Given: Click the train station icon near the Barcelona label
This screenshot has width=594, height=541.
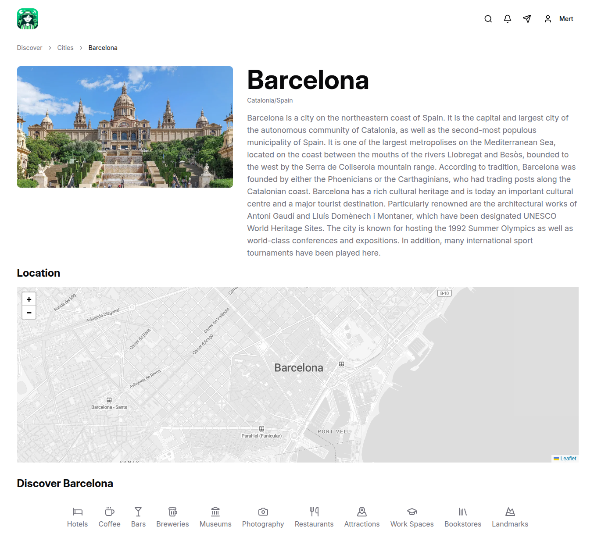Looking at the screenshot, I should pyautogui.click(x=341, y=364).
